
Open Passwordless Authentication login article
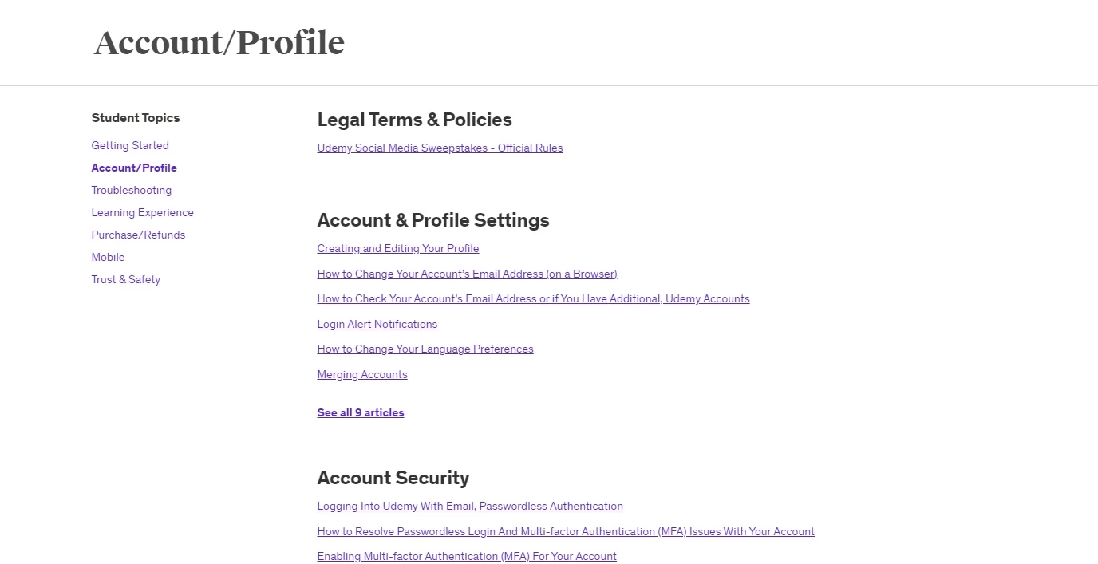coord(470,506)
